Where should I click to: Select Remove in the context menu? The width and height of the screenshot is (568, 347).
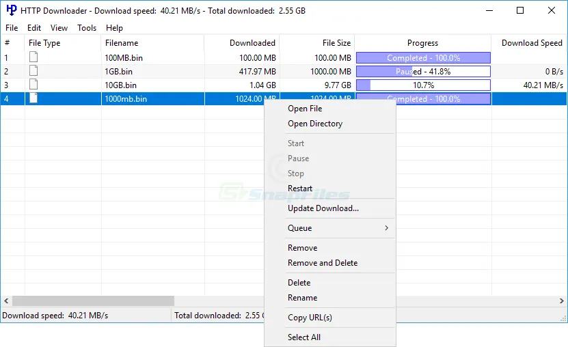[x=329, y=248]
